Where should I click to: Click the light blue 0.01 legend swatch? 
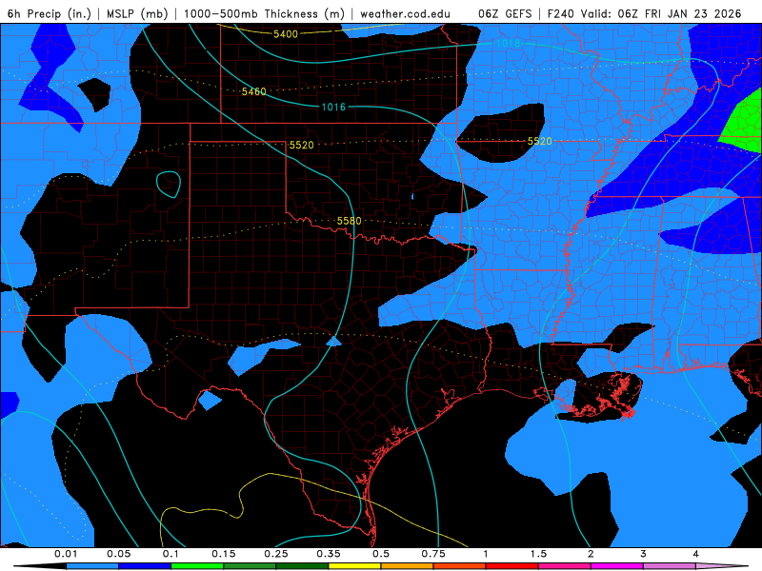click(x=92, y=566)
